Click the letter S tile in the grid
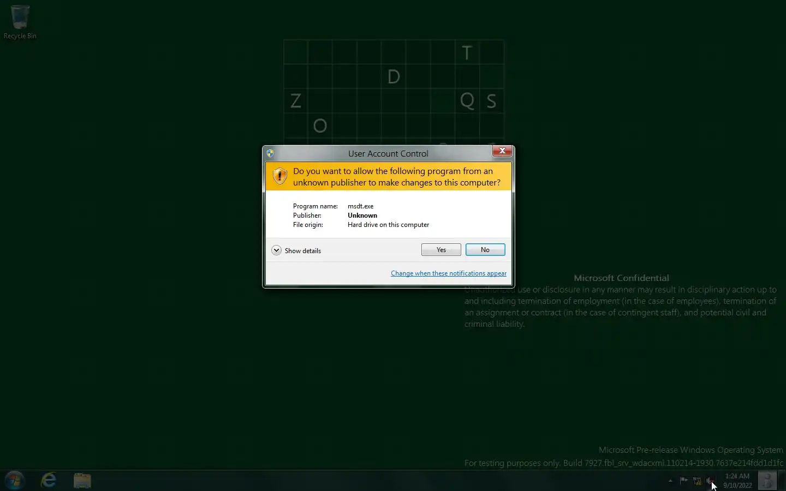This screenshot has height=491, width=786. coord(492,101)
